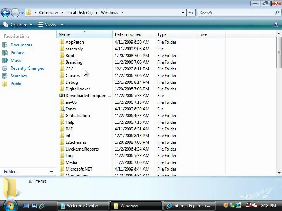Launch Internet Explorer from quick launch
This screenshot has height=211, width=282.
pyautogui.click(x=42, y=206)
